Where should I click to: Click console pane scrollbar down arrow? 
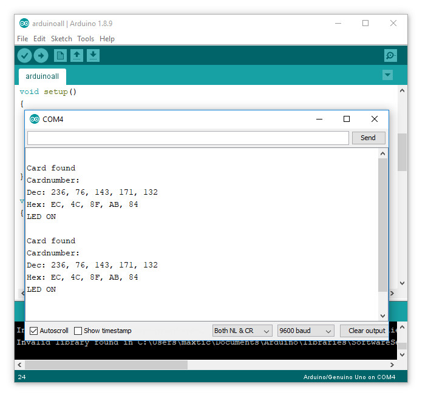tap(402, 355)
